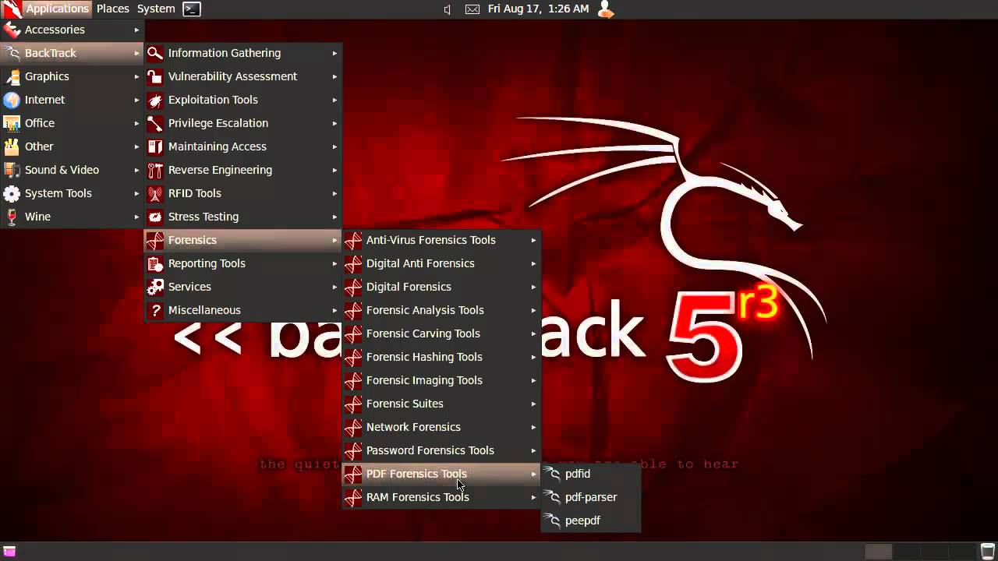Expand Forensic Suites submenu arrow
The width and height of the screenshot is (998, 561).
point(534,404)
